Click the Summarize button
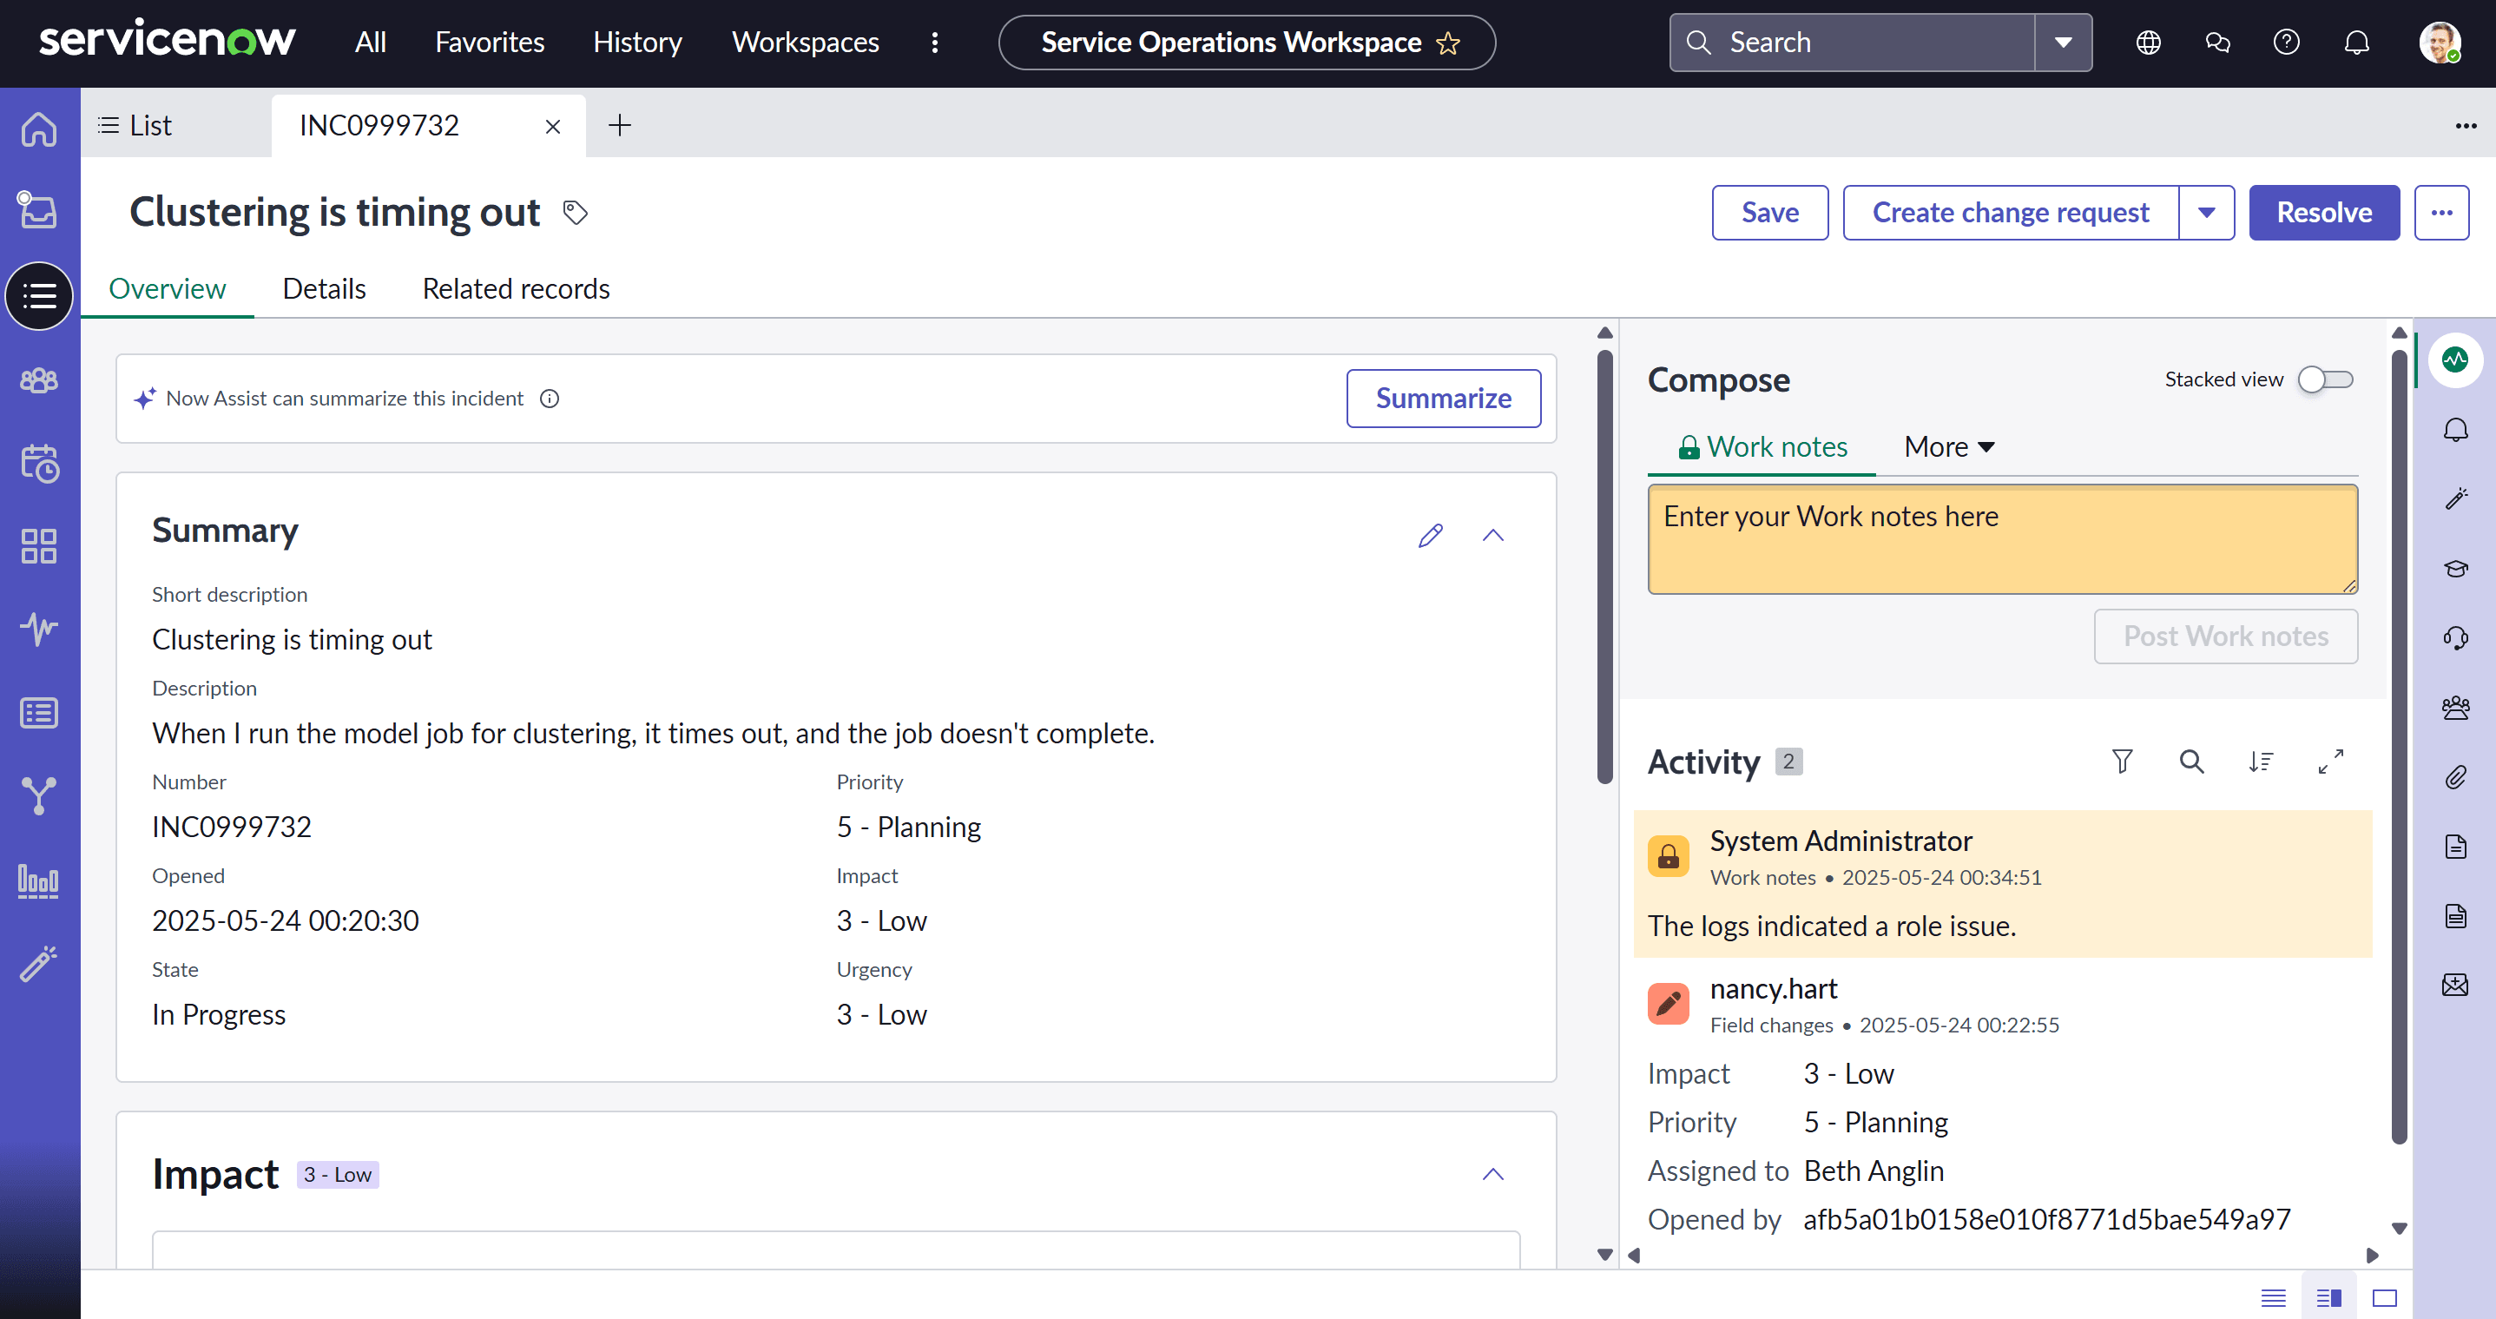Screen dimensions: 2496x1319 click(1443, 399)
